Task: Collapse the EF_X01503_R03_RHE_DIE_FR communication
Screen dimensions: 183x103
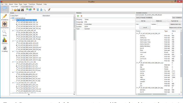Action: click(x=13, y=72)
